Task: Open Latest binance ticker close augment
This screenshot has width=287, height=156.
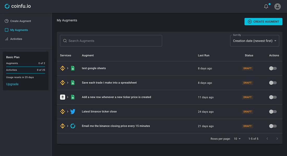Action: 99,112
